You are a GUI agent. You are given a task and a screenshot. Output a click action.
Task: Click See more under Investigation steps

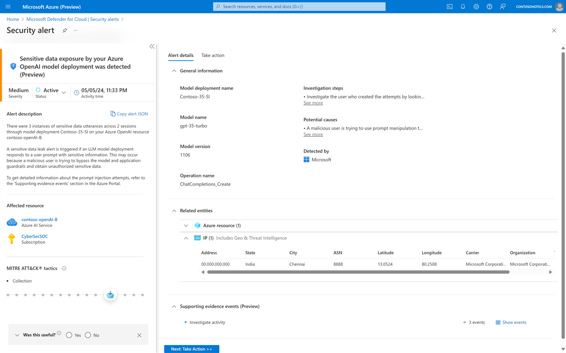point(313,103)
